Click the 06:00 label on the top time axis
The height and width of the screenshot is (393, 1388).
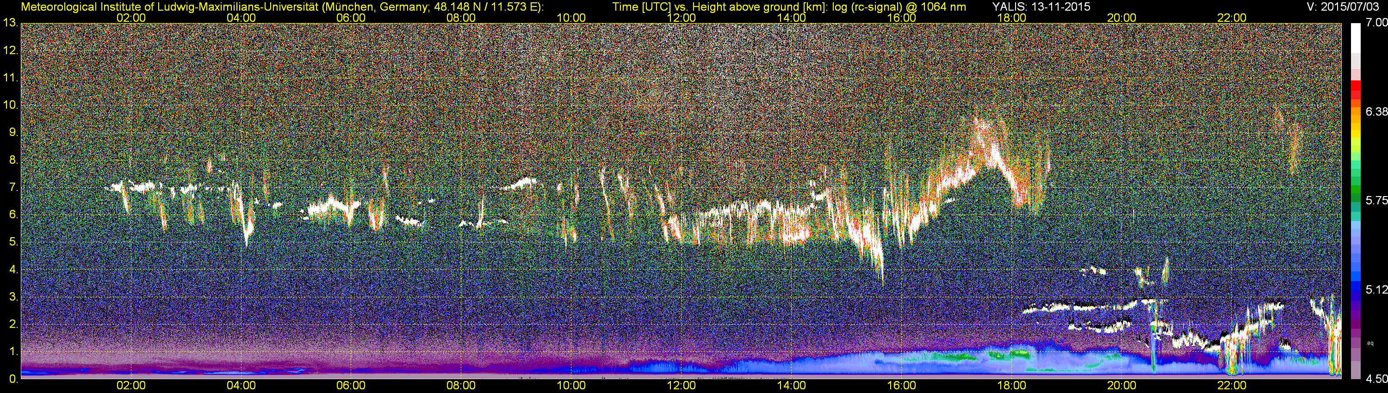point(351,18)
